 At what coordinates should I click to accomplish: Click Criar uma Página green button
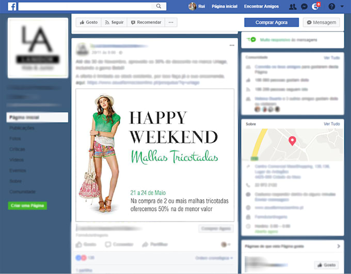coord(27,206)
